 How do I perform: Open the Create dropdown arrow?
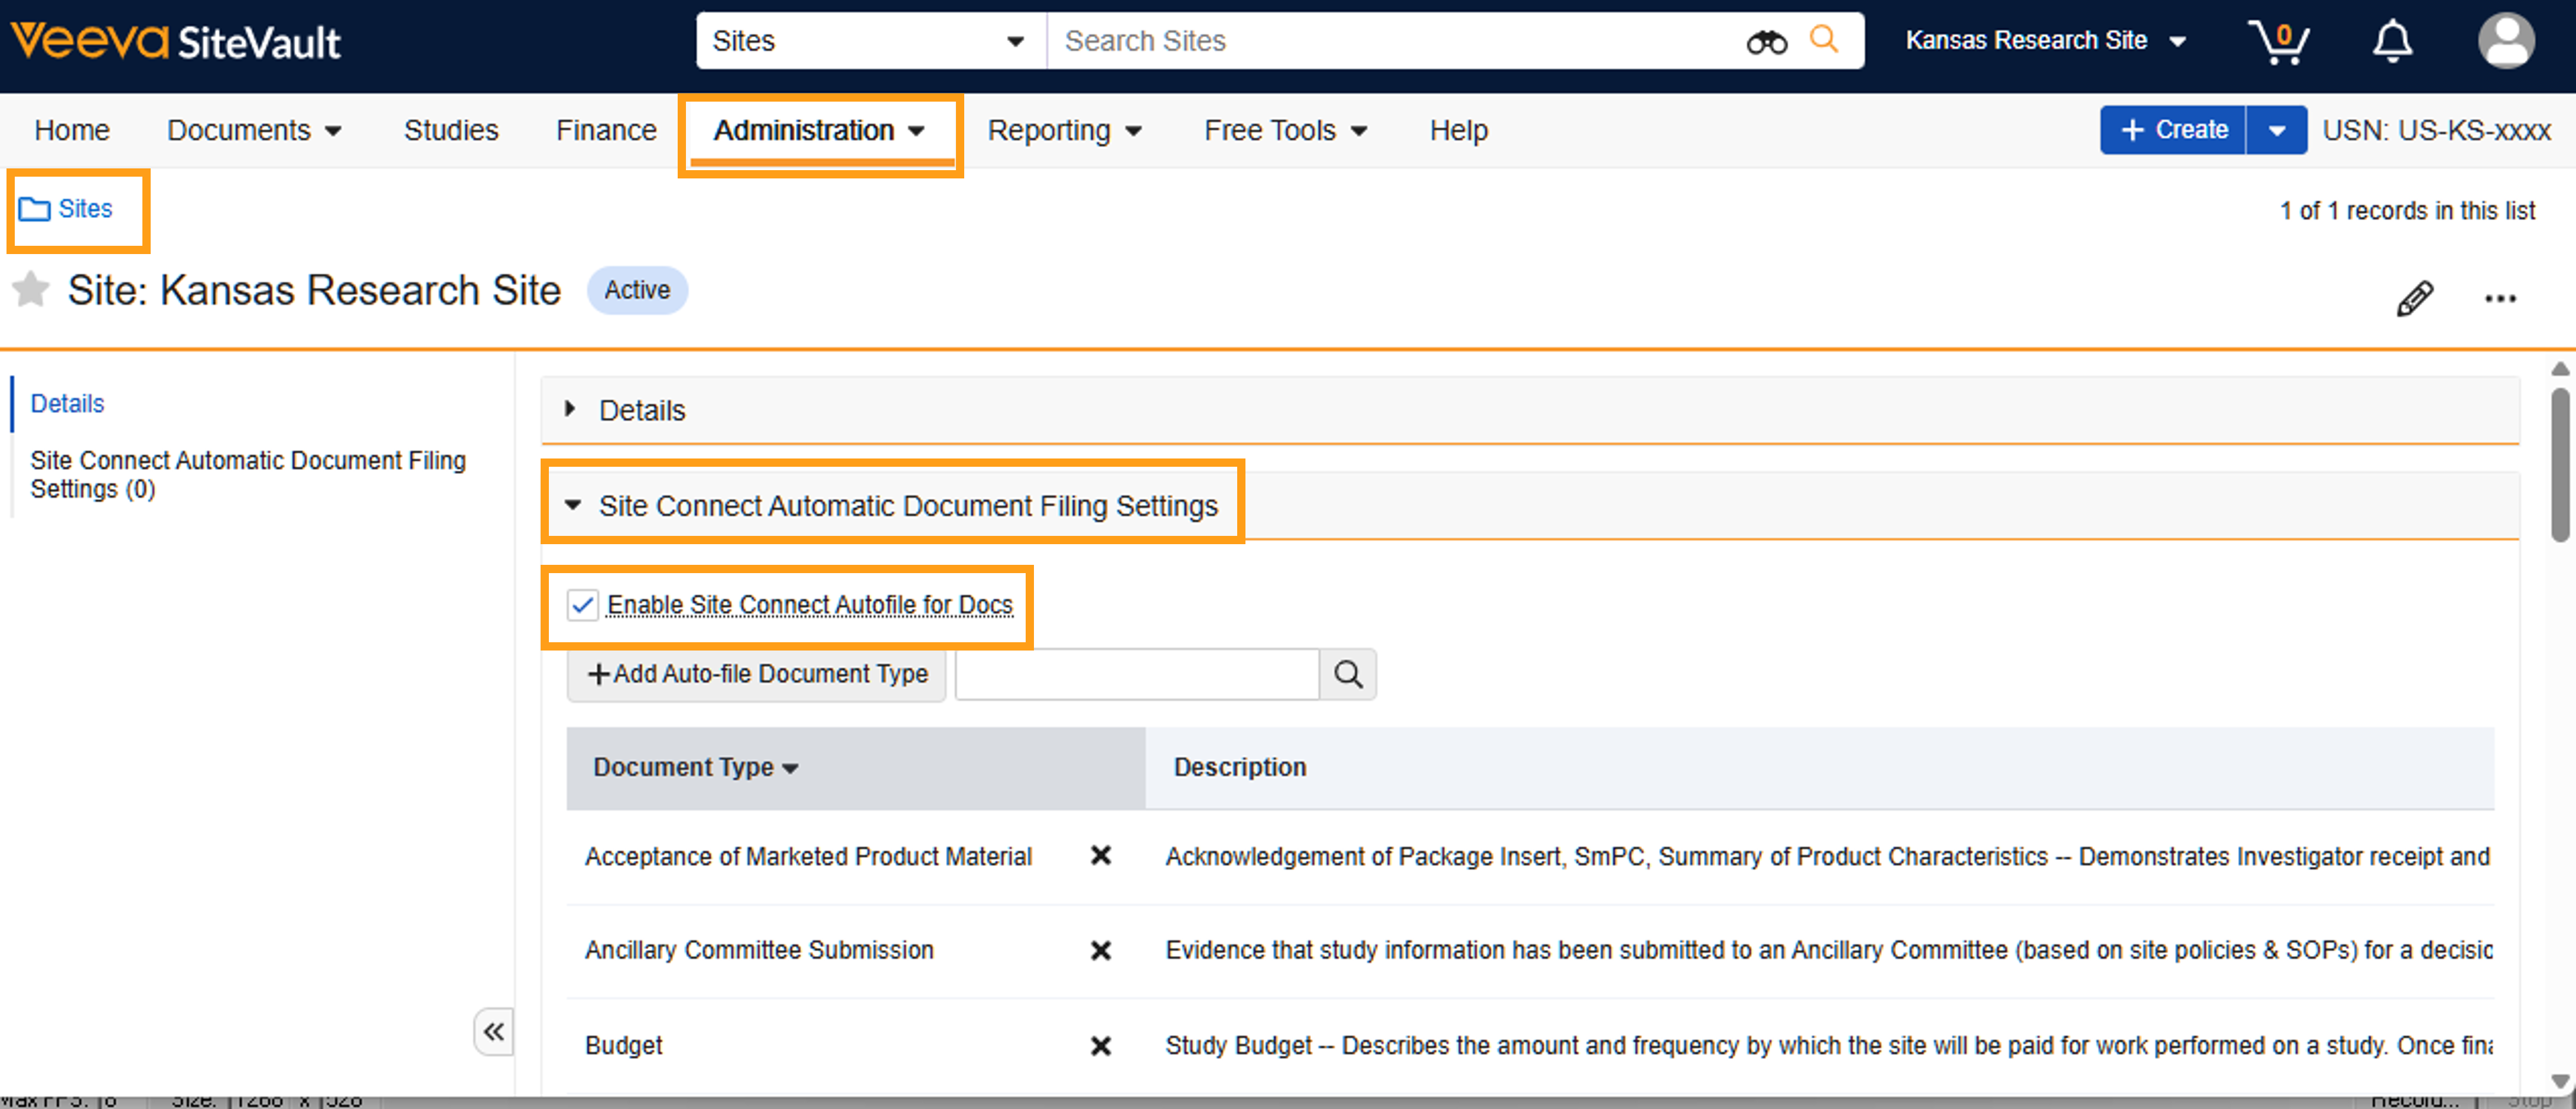coord(2276,130)
